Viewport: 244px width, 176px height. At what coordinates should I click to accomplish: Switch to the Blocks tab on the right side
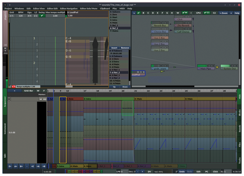(x=240, y=112)
